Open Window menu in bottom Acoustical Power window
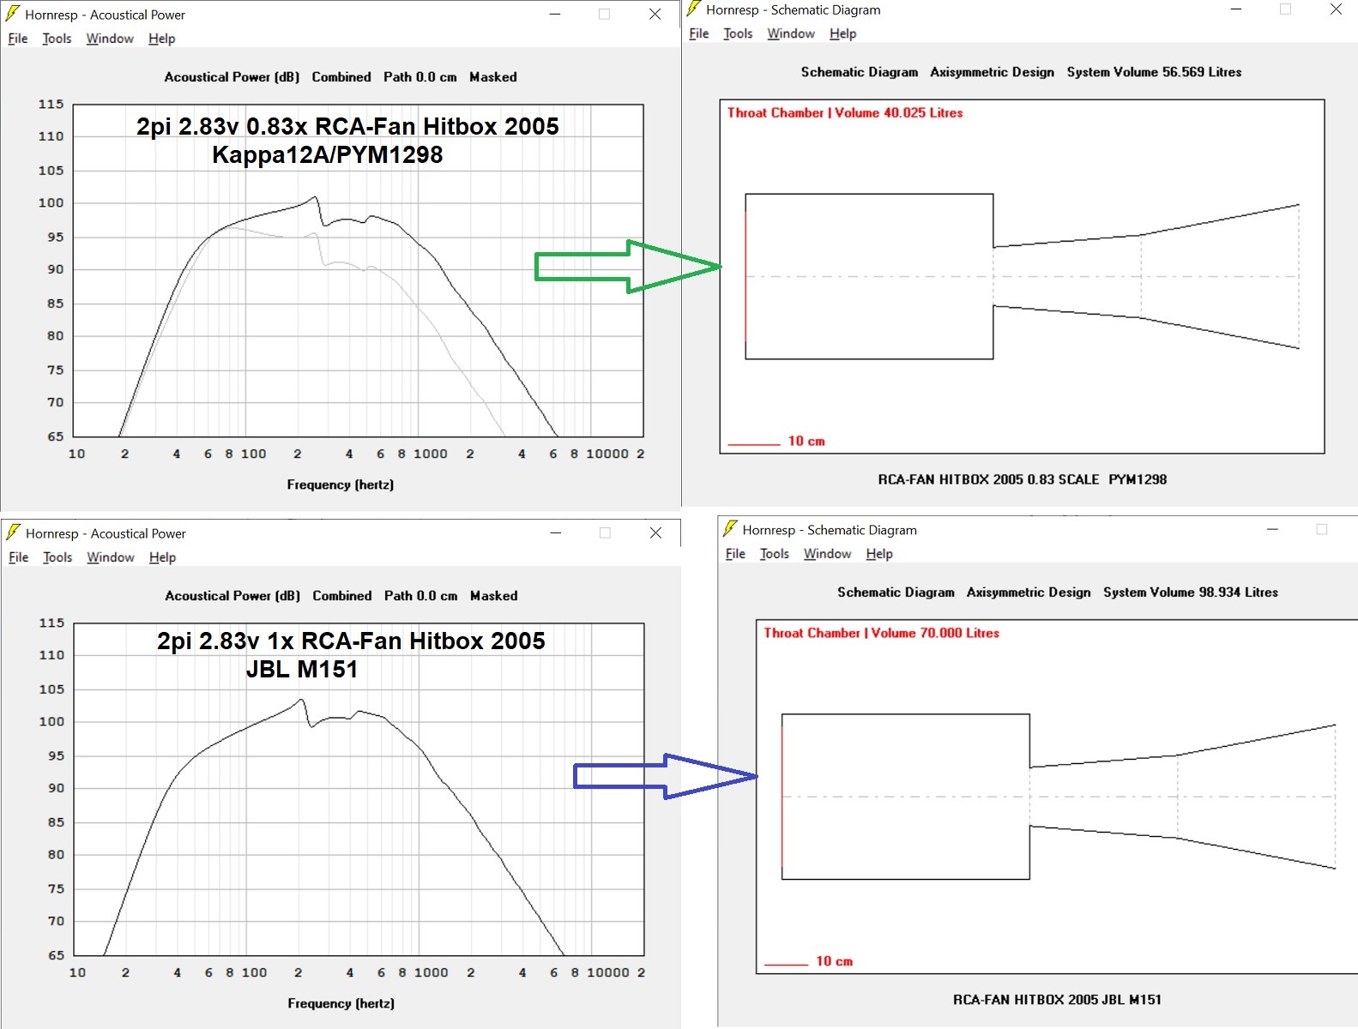 (x=111, y=557)
